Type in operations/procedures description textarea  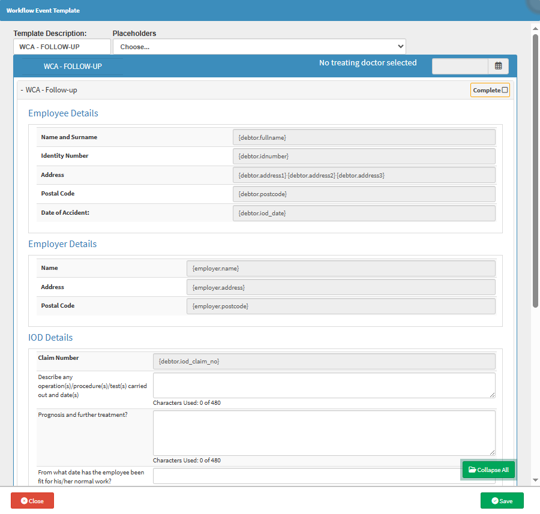324,385
